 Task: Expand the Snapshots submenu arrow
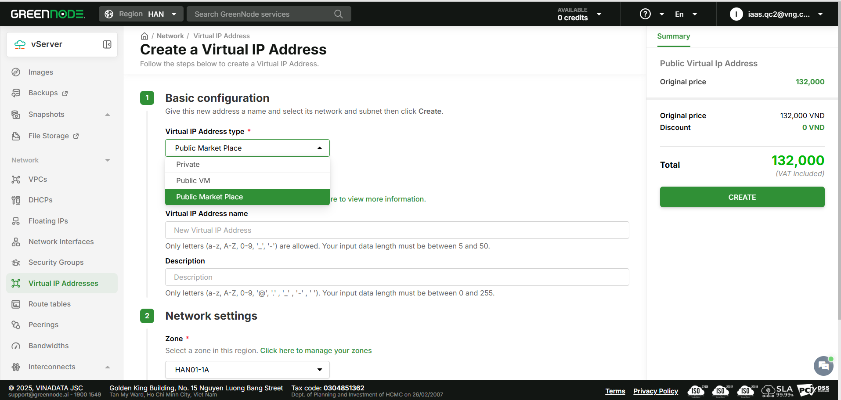[108, 115]
